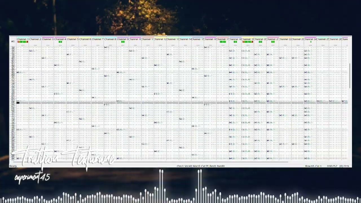The image size is (361, 203).
Task: Click the Channel 17 column header
Action: (223, 39)
